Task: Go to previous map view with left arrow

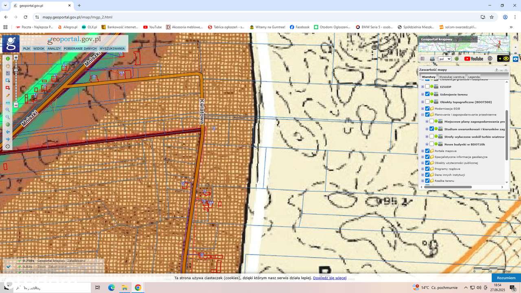Action: coord(8,132)
